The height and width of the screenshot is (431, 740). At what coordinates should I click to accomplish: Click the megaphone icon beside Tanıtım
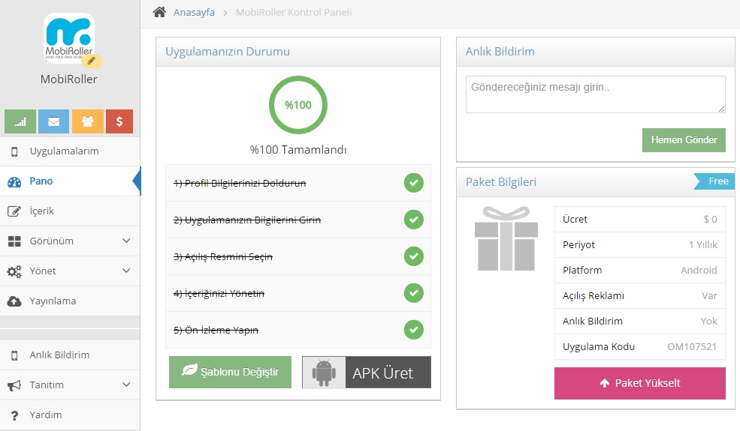(x=14, y=385)
